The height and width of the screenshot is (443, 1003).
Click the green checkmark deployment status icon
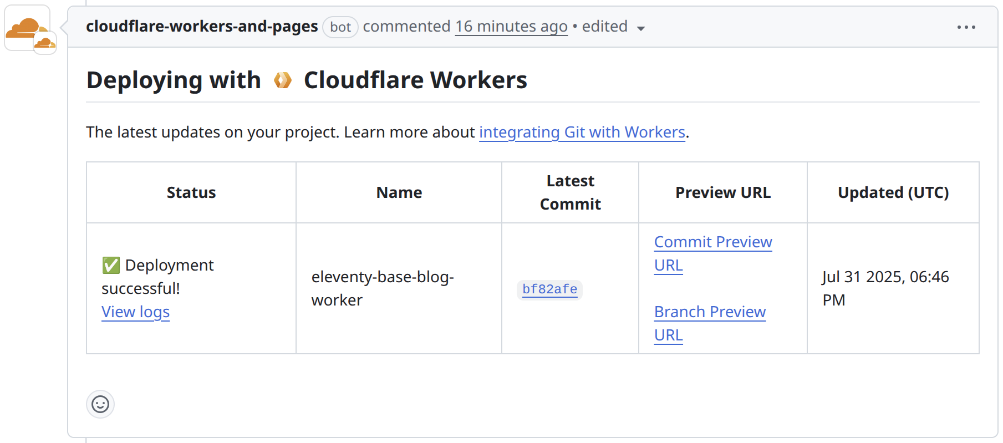111,265
